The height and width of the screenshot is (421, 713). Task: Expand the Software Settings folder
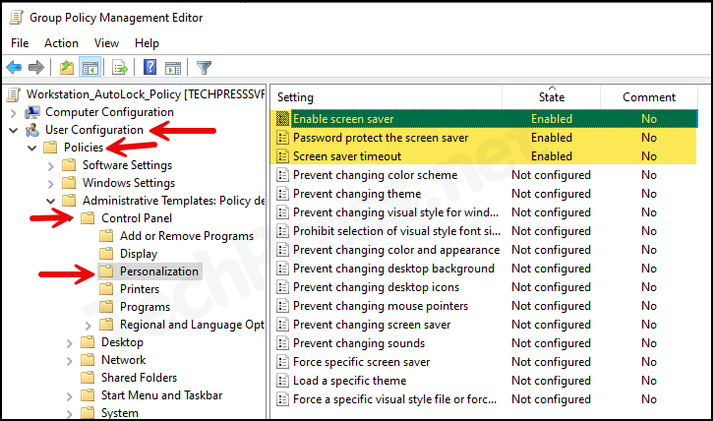51,166
